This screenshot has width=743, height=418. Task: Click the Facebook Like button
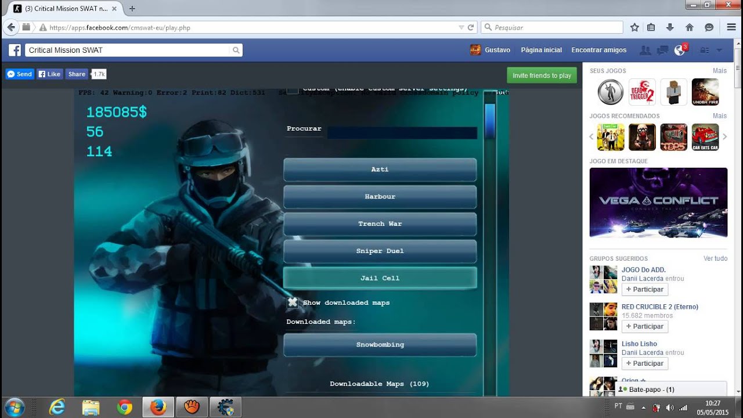click(50, 74)
